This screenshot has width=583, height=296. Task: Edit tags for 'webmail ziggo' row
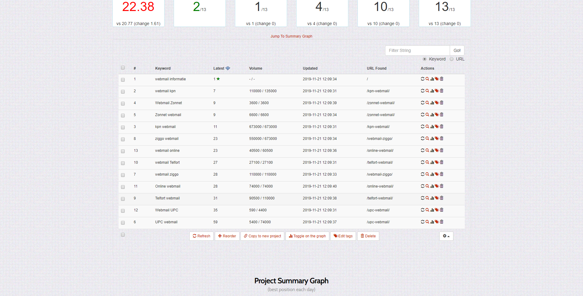(437, 174)
